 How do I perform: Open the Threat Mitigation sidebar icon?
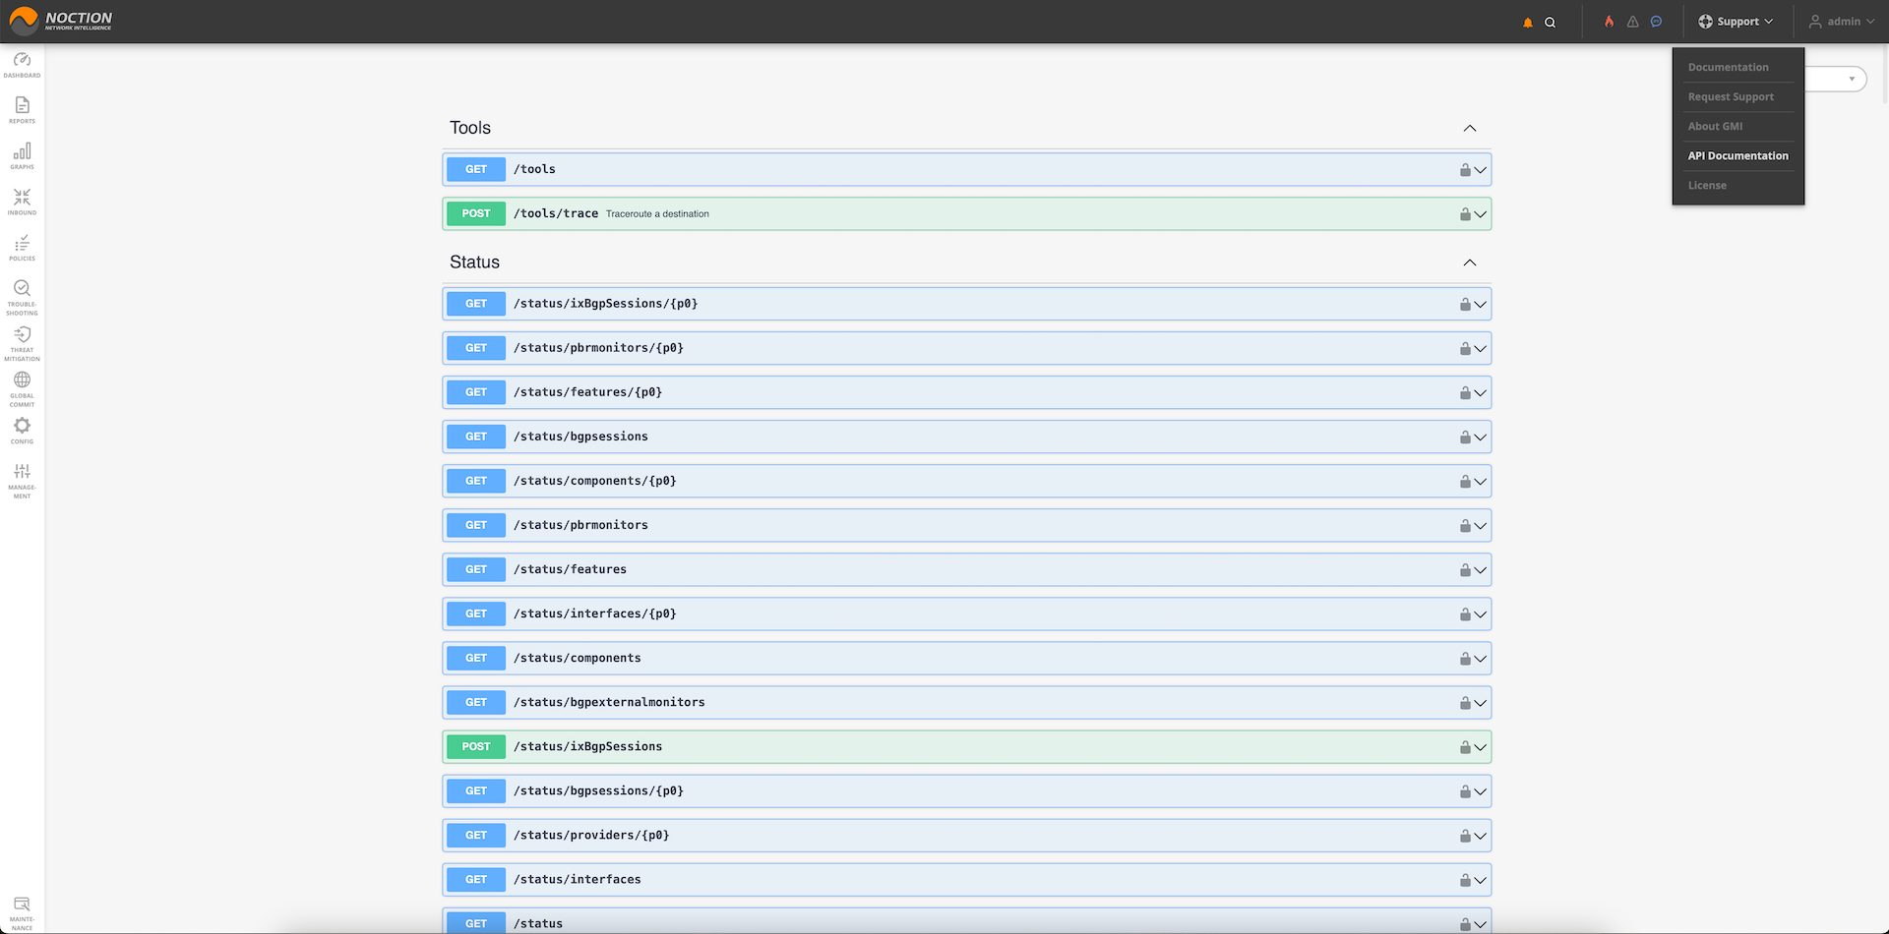(22, 343)
